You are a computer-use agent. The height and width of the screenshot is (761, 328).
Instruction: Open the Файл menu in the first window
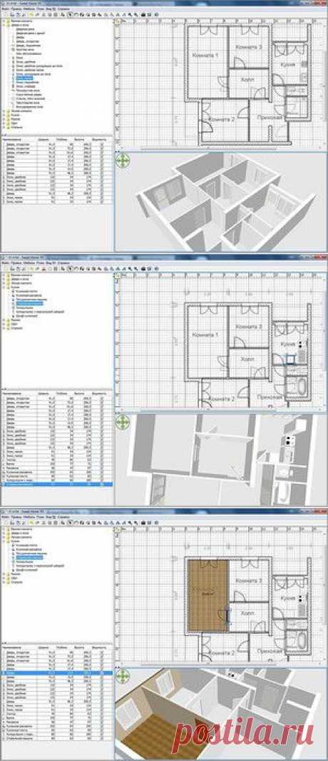(5, 9)
